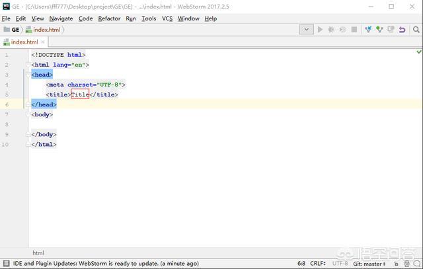Click the Show History icon in toolbar

391,30
